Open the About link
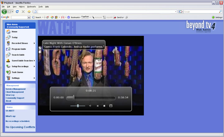Screen dimensions: 224x137 pyautogui.click(x=8, y=101)
